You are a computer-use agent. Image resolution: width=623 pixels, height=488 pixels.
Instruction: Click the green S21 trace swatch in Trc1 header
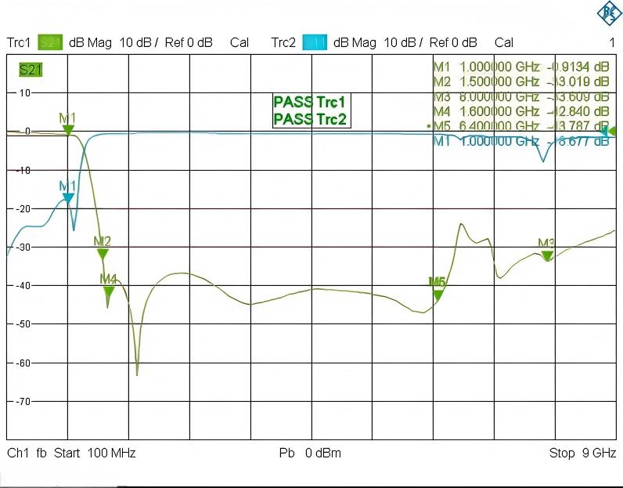(50, 42)
